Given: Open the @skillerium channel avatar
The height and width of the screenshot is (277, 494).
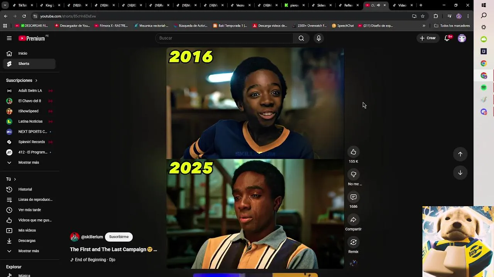Looking at the screenshot, I should pyautogui.click(x=74, y=237).
